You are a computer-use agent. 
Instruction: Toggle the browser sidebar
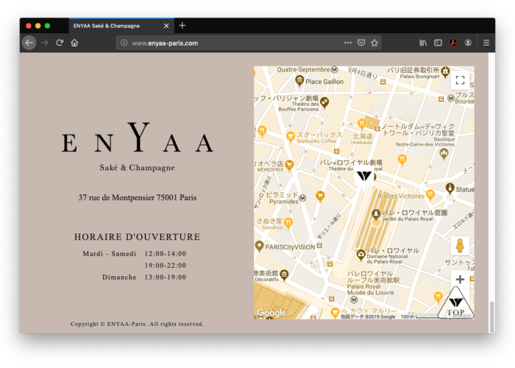click(438, 43)
